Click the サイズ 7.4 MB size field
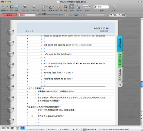The image size is (143, 131). click(117, 15)
